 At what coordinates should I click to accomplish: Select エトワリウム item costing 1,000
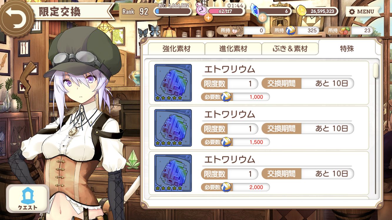[259, 83]
